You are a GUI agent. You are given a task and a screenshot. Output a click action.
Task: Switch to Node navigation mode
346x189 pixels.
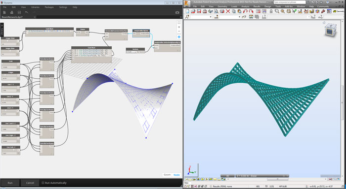click(176, 175)
